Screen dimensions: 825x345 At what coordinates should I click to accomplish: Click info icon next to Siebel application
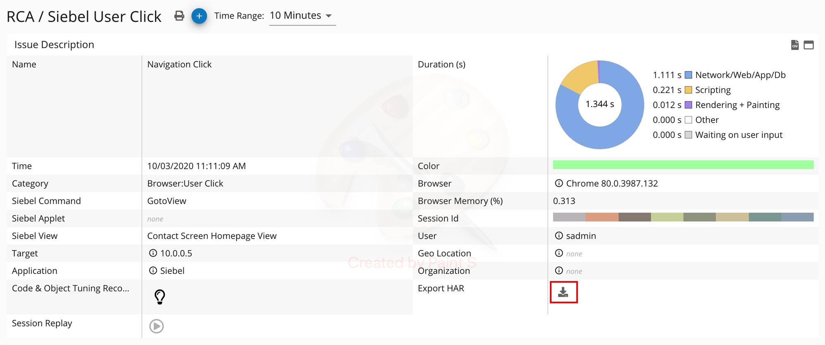click(153, 271)
